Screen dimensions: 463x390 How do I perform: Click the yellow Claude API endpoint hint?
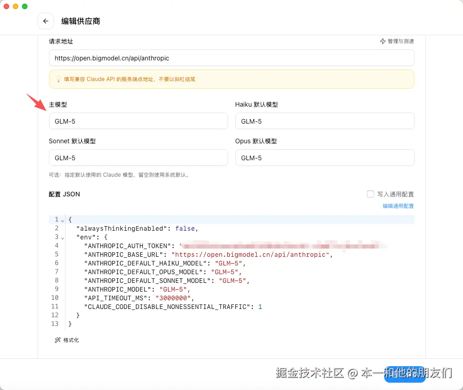tap(232, 79)
